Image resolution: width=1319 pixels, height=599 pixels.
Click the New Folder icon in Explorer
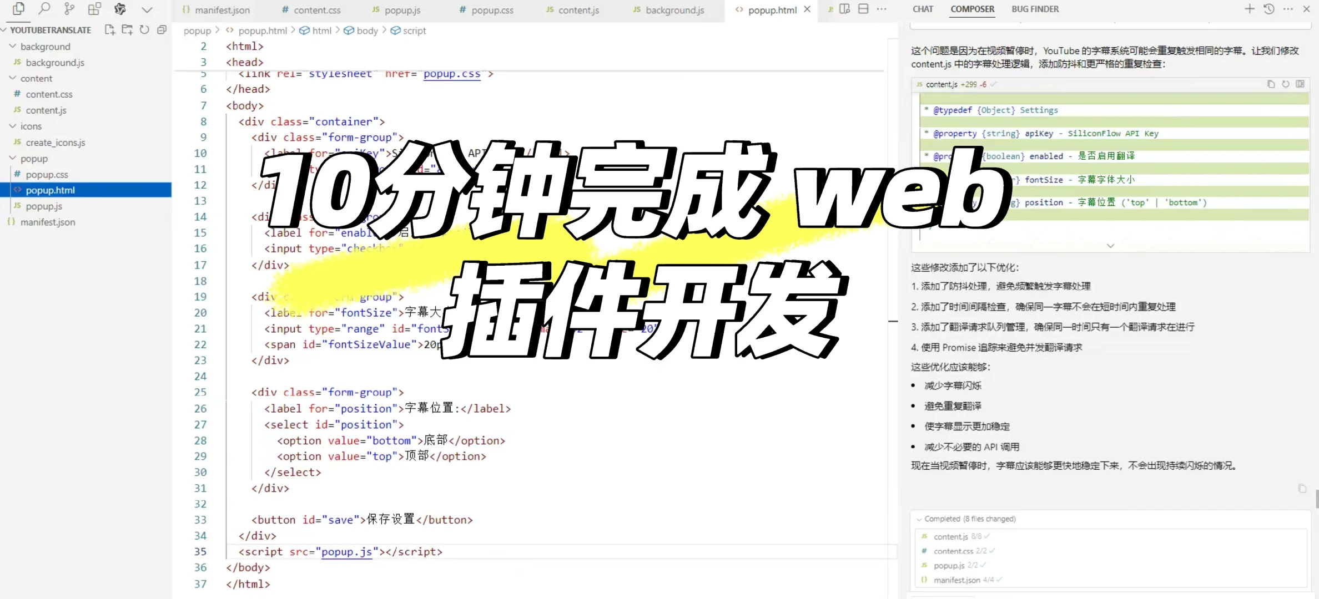pos(127,30)
